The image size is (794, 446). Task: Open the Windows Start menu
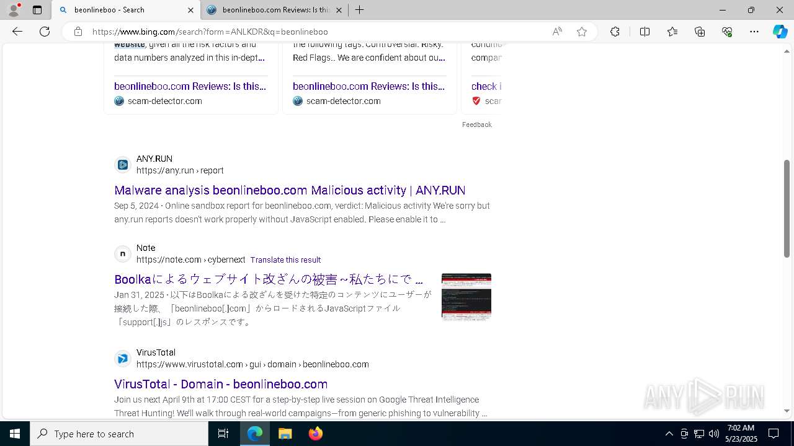pos(15,434)
